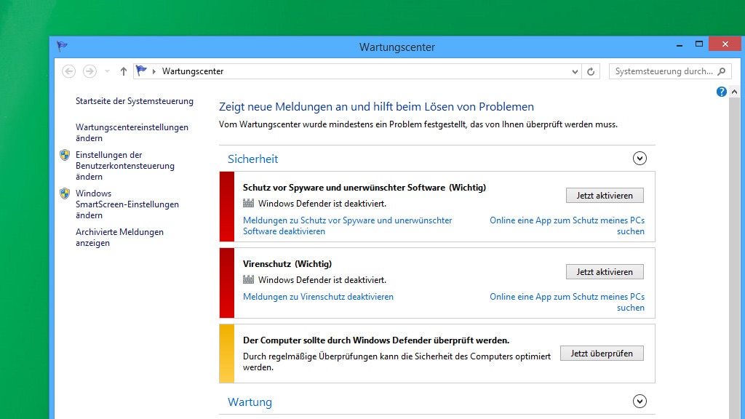Expand the address bar breadcrumb arrow before Wartungscenter
745x419 pixels.
[x=154, y=71]
